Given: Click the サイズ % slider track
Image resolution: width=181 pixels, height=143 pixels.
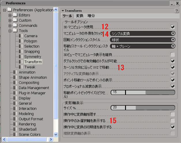Looking at the screenshot, I should pyautogui.click(x=150, y=108).
